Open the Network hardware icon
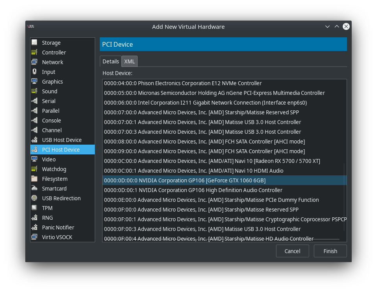The image size is (377, 292). coord(34,62)
